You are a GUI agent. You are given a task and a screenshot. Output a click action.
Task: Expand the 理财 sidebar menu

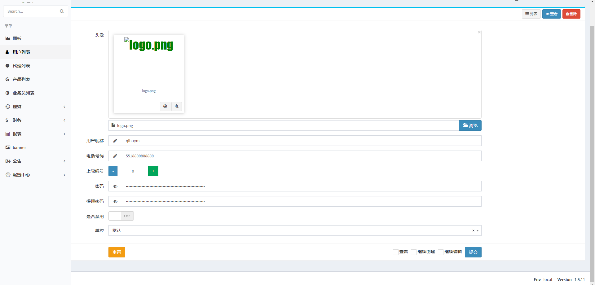click(35, 107)
